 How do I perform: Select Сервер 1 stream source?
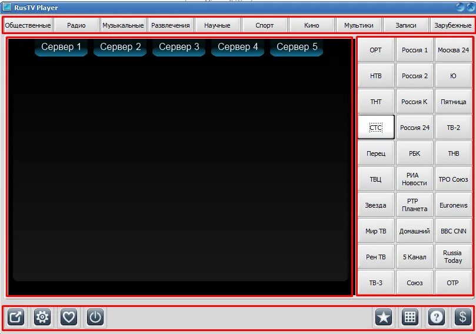click(61, 47)
